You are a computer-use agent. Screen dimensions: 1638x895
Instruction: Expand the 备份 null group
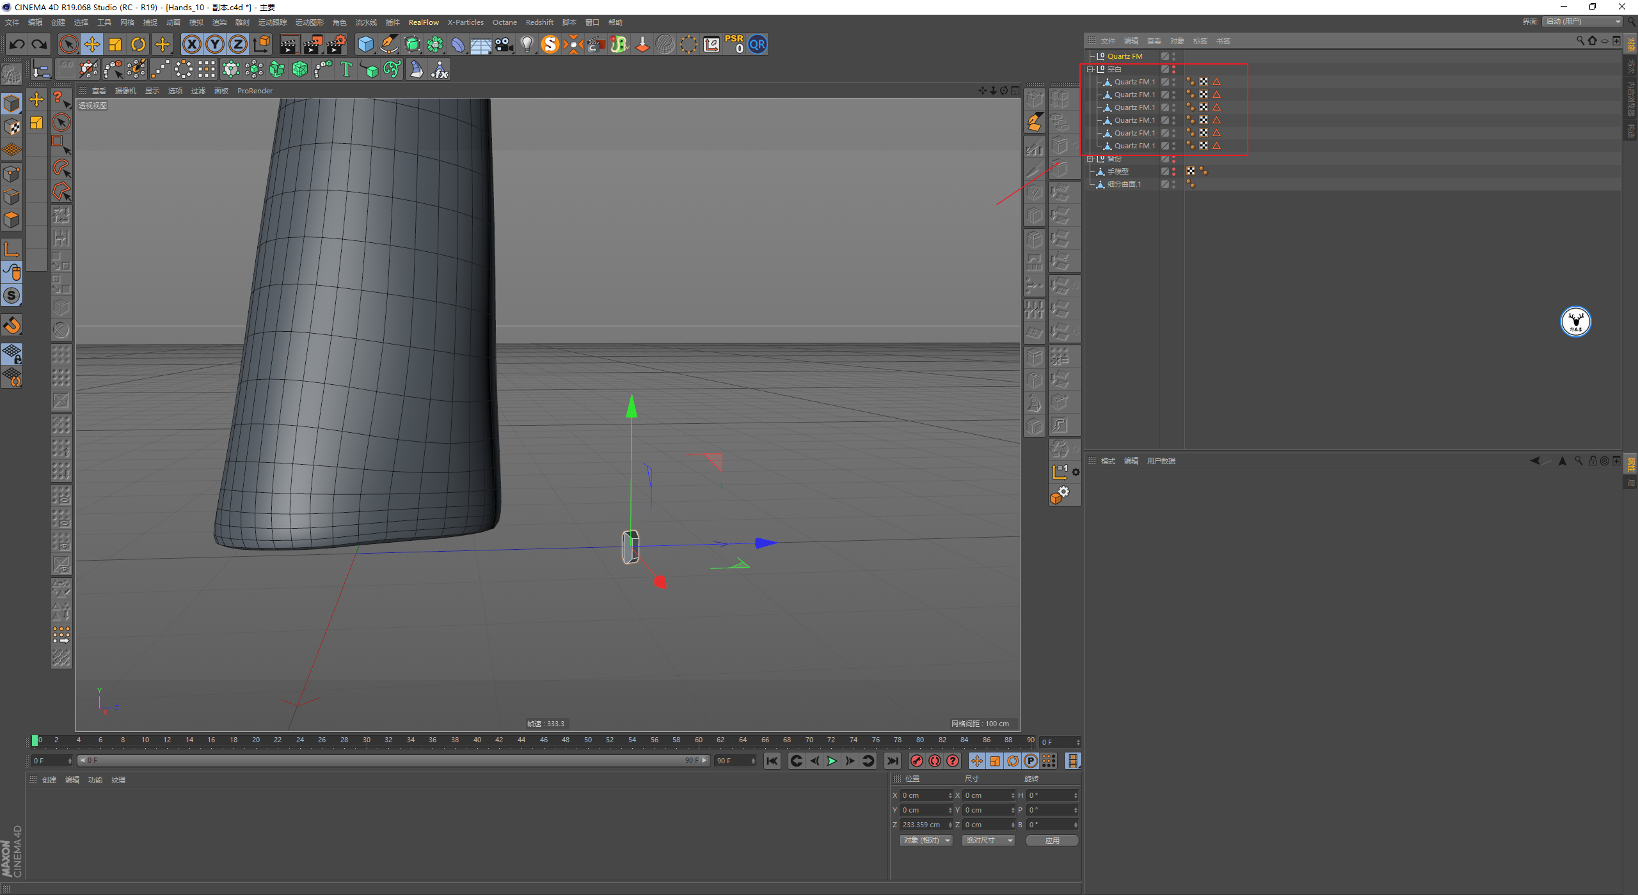pyautogui.click(x=1091, y=159)
